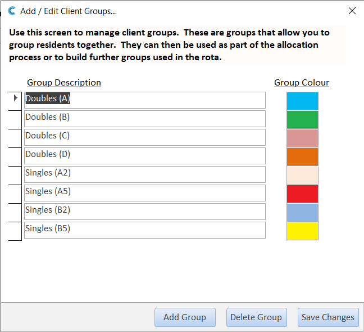Select the Singles (B5) description field
The height and width of the screenshot is (332, 364).
[x=145, y=230]
